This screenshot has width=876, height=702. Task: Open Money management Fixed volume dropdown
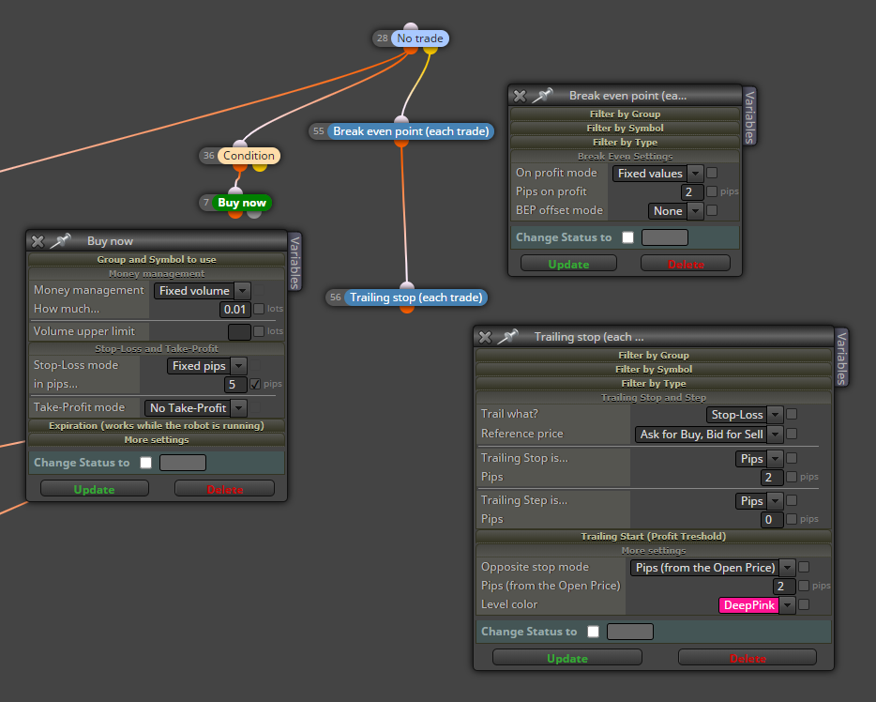202,291
